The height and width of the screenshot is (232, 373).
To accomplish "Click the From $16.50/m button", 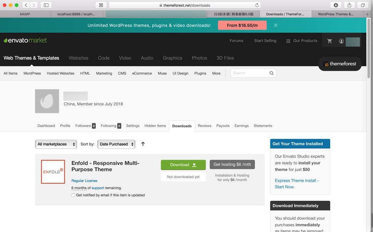I will pos(242,25).
